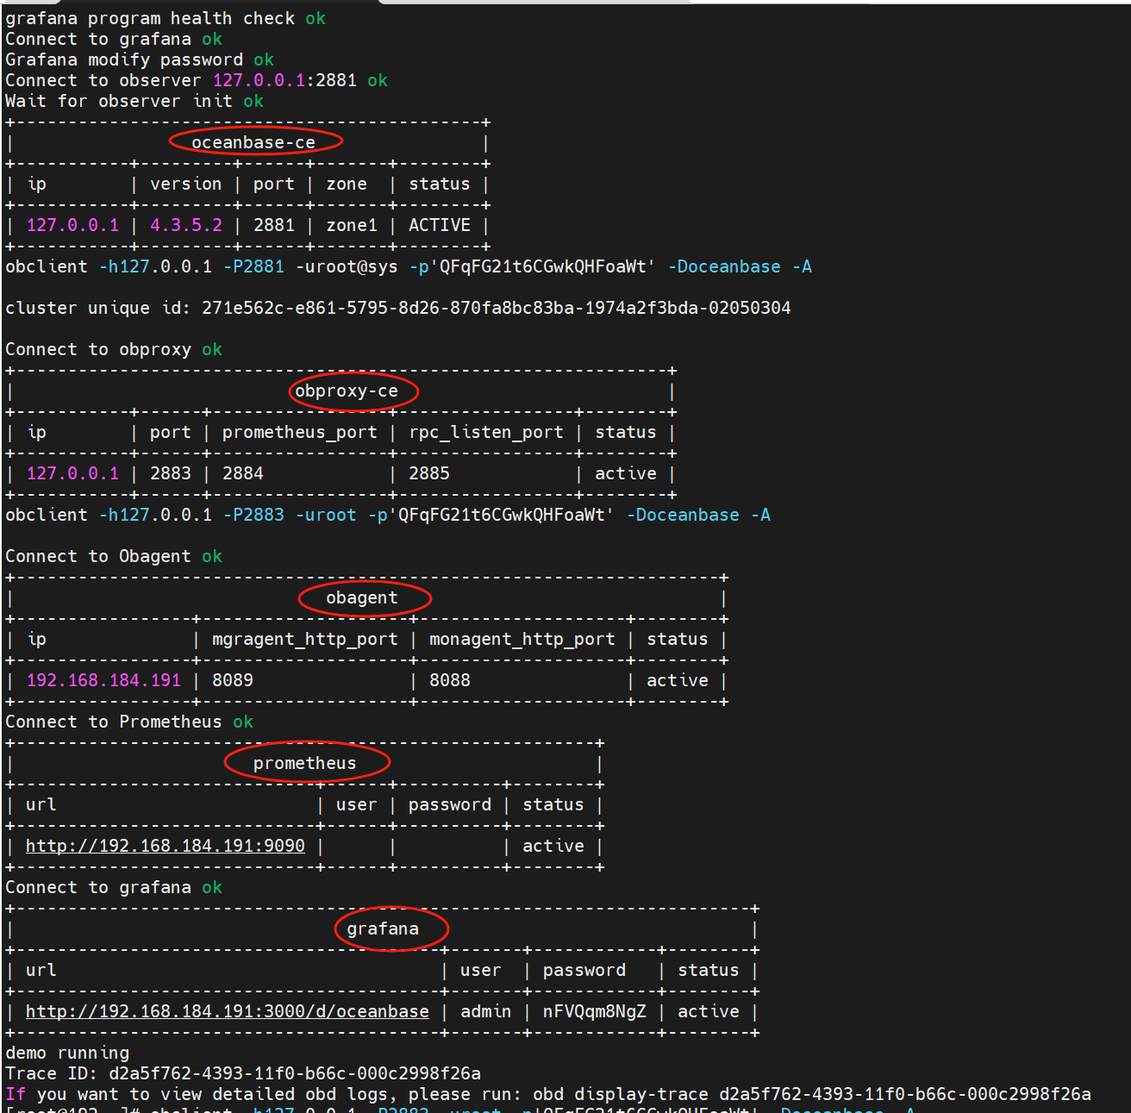Click the prometheus active status cell
The image size is (1131, 1113).
pyautogui.click(x=553, y=846)
